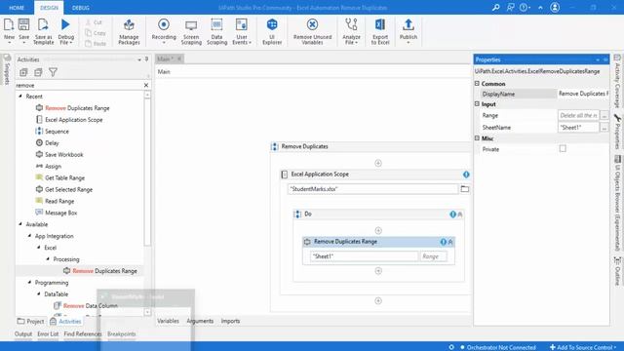Click the search icon in title bar
Viewport: 624px width, 351px height.
click(x=496, y=7)
